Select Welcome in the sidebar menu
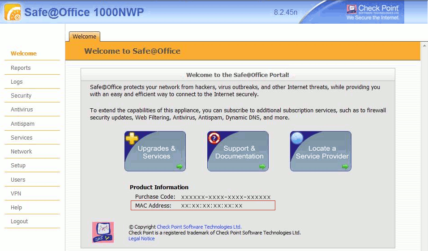This screenshot has width=428, height=251. point(24,54)
